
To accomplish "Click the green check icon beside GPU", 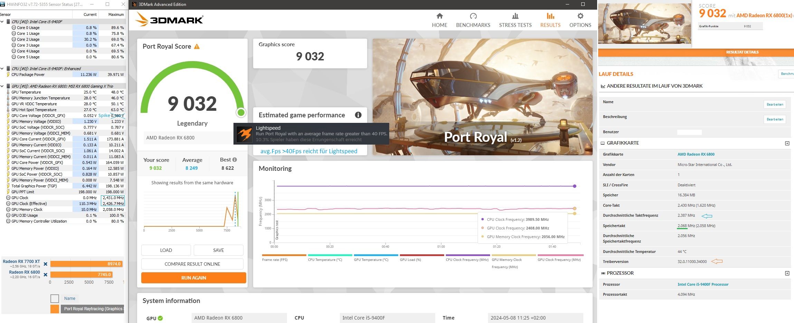I will [x=160, y=318].
